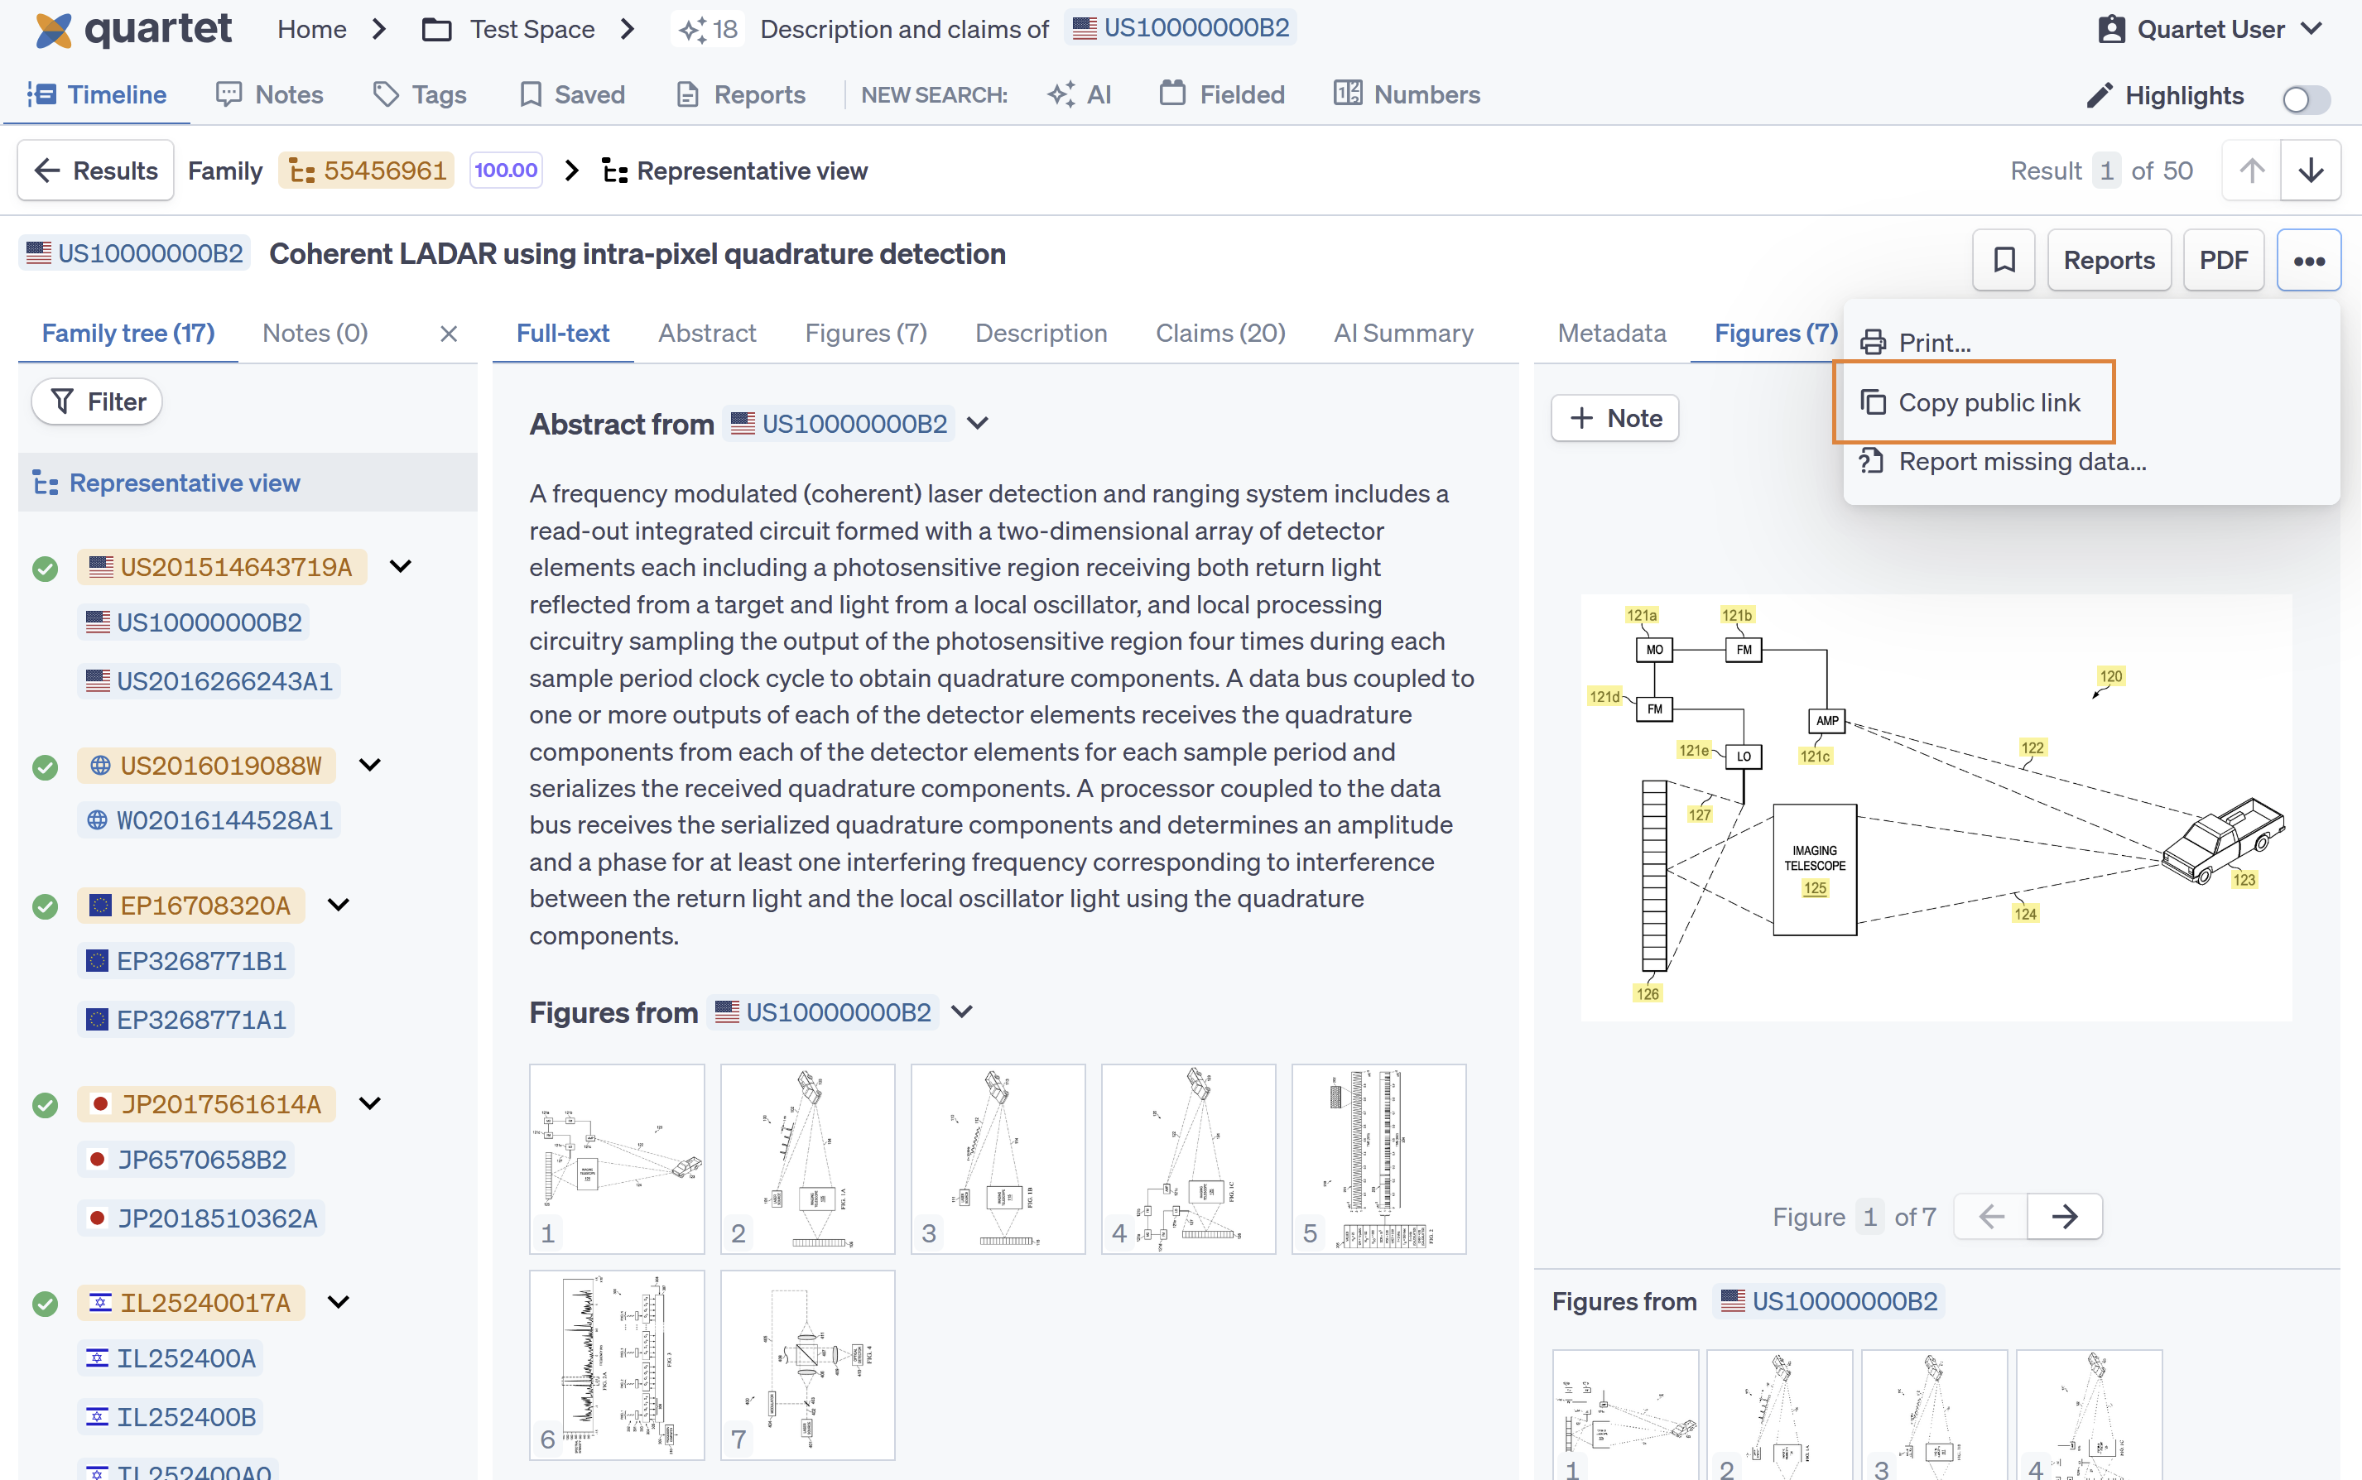Screen dimensions: 2362x1480
Task: Switch to Claims (20) tab
Action: [1219, 334]
